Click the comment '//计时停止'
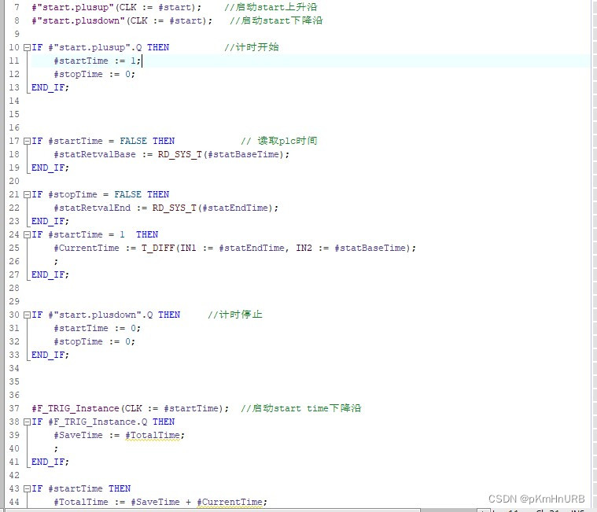 coord(235,315)
